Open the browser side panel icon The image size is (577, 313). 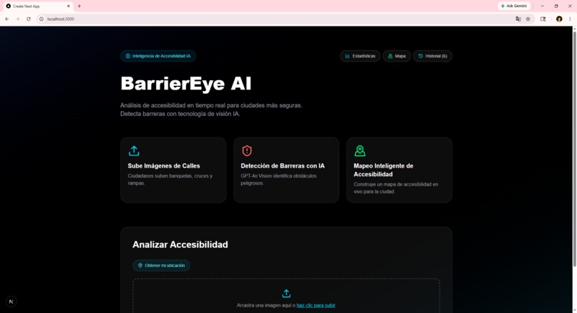(543, 19)
